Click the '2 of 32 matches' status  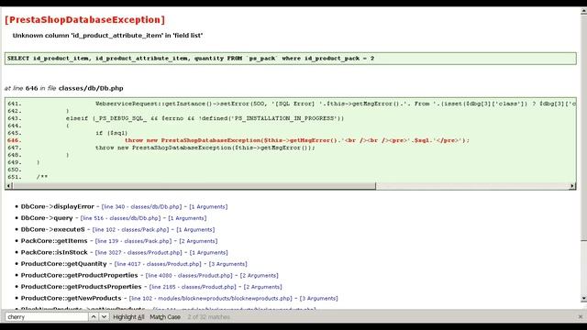(x=208, y=317)
